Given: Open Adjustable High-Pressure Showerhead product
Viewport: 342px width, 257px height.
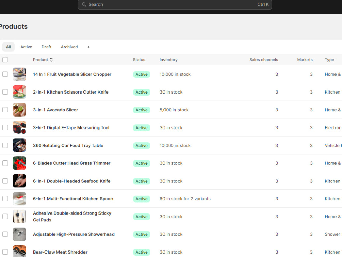Looking at the screenshot, I should coord(74,234).
